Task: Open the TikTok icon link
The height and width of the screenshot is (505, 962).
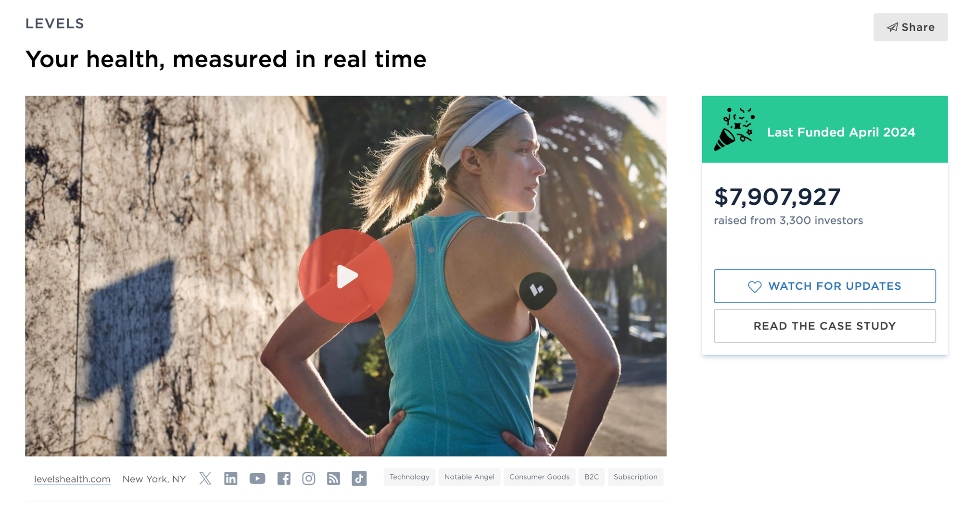Action: [x=359, y=479]
